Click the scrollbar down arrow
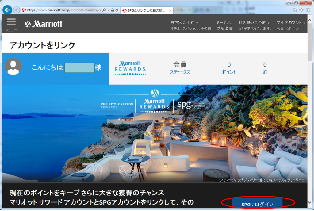Image resolution: width=314 pixels, height=211 pixels. click(x=310, y=203)
